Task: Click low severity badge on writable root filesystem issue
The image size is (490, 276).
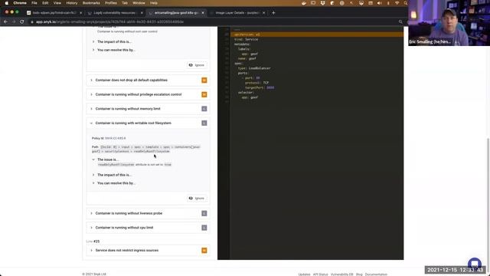Action: click(x=204, y=123)
